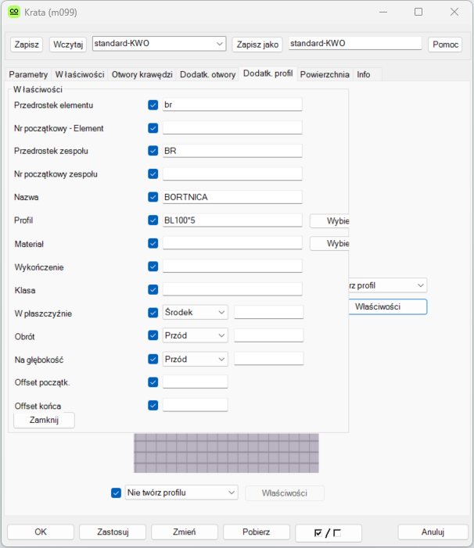This screenshot has width=474, height=548.
Task: Expand the Nie twórz profilu dropdown
Action: (x=181, y=492)
